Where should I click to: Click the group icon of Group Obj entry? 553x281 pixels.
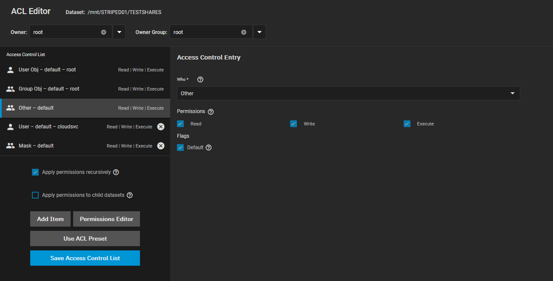click(11, 89)
